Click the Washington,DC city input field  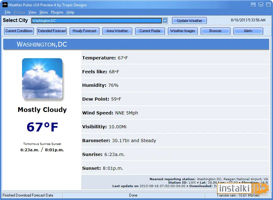click(96, 20)
